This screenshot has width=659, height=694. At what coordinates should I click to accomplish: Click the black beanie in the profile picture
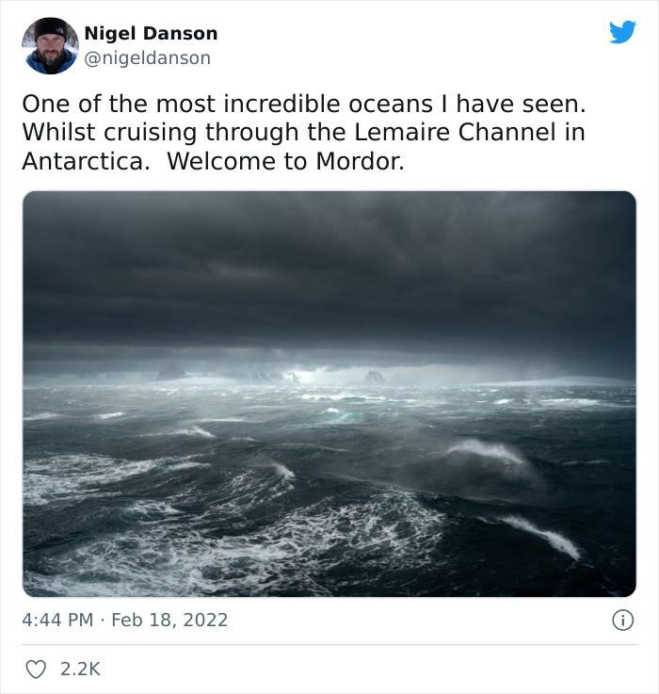51,31
